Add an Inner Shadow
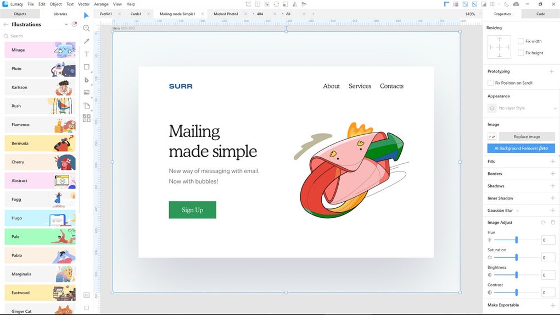This screenshot has width=560, height=315. point(552,198)
